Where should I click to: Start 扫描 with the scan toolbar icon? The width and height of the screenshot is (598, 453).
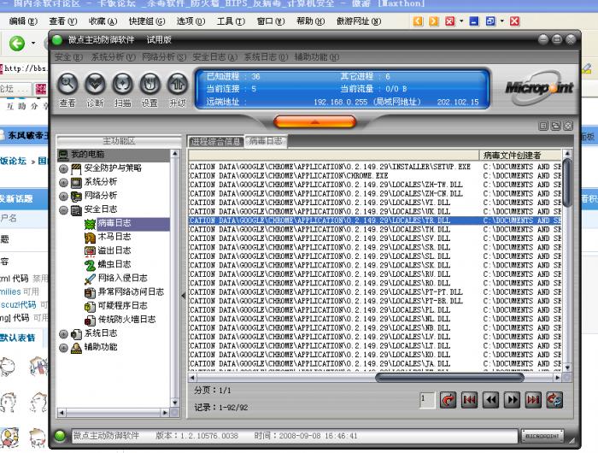(x=122, y=84)
